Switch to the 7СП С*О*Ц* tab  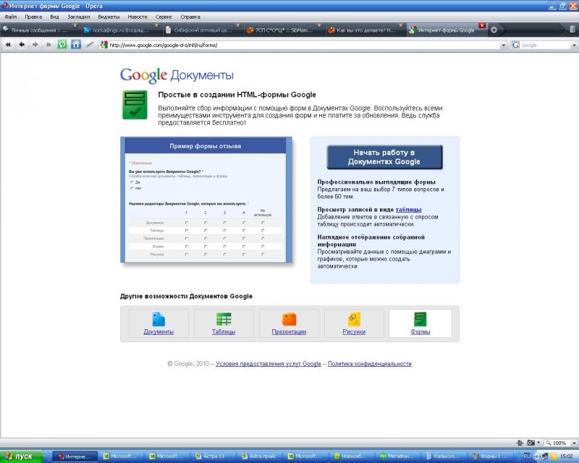(284, 30)
